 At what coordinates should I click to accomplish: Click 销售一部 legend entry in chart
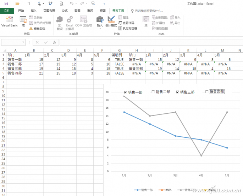point(144,190)
